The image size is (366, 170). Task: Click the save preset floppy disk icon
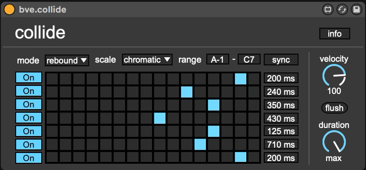(x=356, y=10)
